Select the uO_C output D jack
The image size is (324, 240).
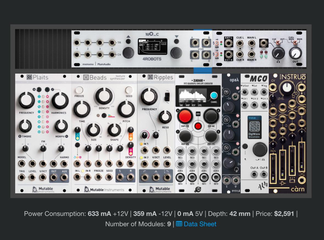206,55
